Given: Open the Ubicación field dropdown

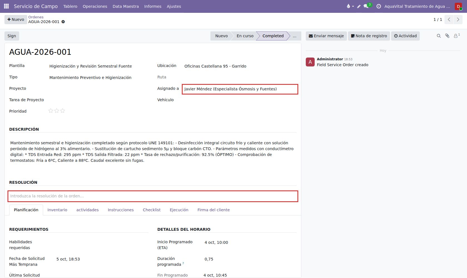Looking at the screenshot, I should [240, 66].
